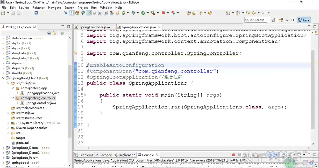Open the File menu

(4, 8)
